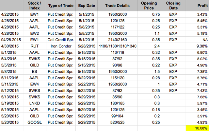Viewport: 209px width, 131px height.
Task: Select the 2.4 opening price cell
Action: point(149,46)
